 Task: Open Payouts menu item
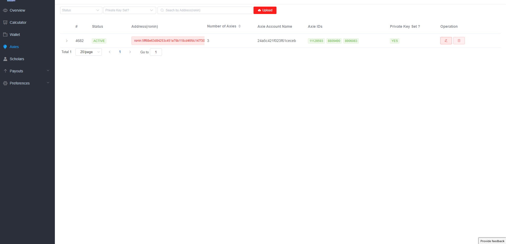[x=27, y=71]
